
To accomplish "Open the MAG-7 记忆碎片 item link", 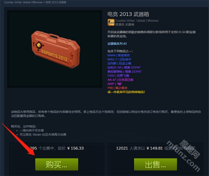I will pos(119,59).
